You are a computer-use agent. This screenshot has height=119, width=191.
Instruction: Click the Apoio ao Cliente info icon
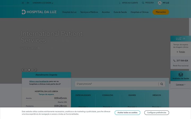click(x=120, y=3)
